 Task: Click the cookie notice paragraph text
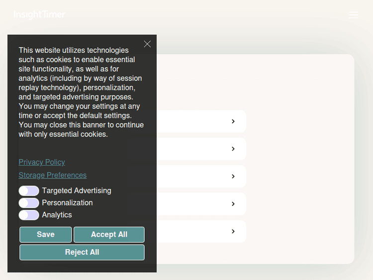point(81,92)
